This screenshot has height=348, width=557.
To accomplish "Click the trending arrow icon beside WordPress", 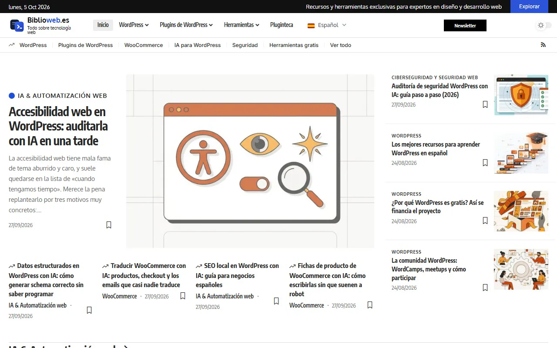I will click(x=12, y=45).
